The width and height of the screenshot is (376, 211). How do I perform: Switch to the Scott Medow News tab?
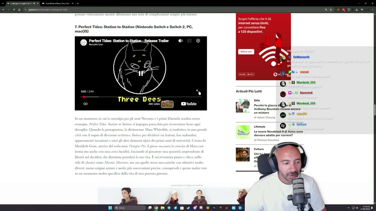point(57,4)
